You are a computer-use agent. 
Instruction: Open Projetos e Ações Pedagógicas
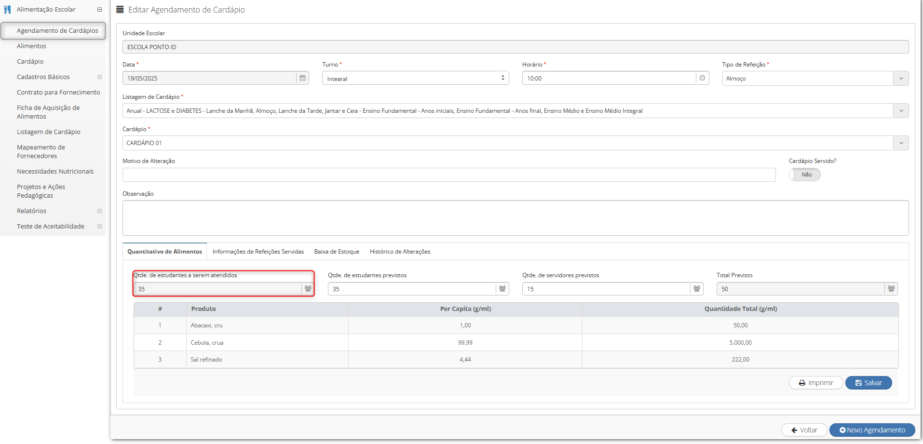pos(41,191)
